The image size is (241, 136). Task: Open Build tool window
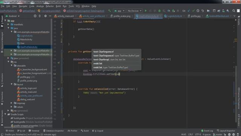click(85, 131)
